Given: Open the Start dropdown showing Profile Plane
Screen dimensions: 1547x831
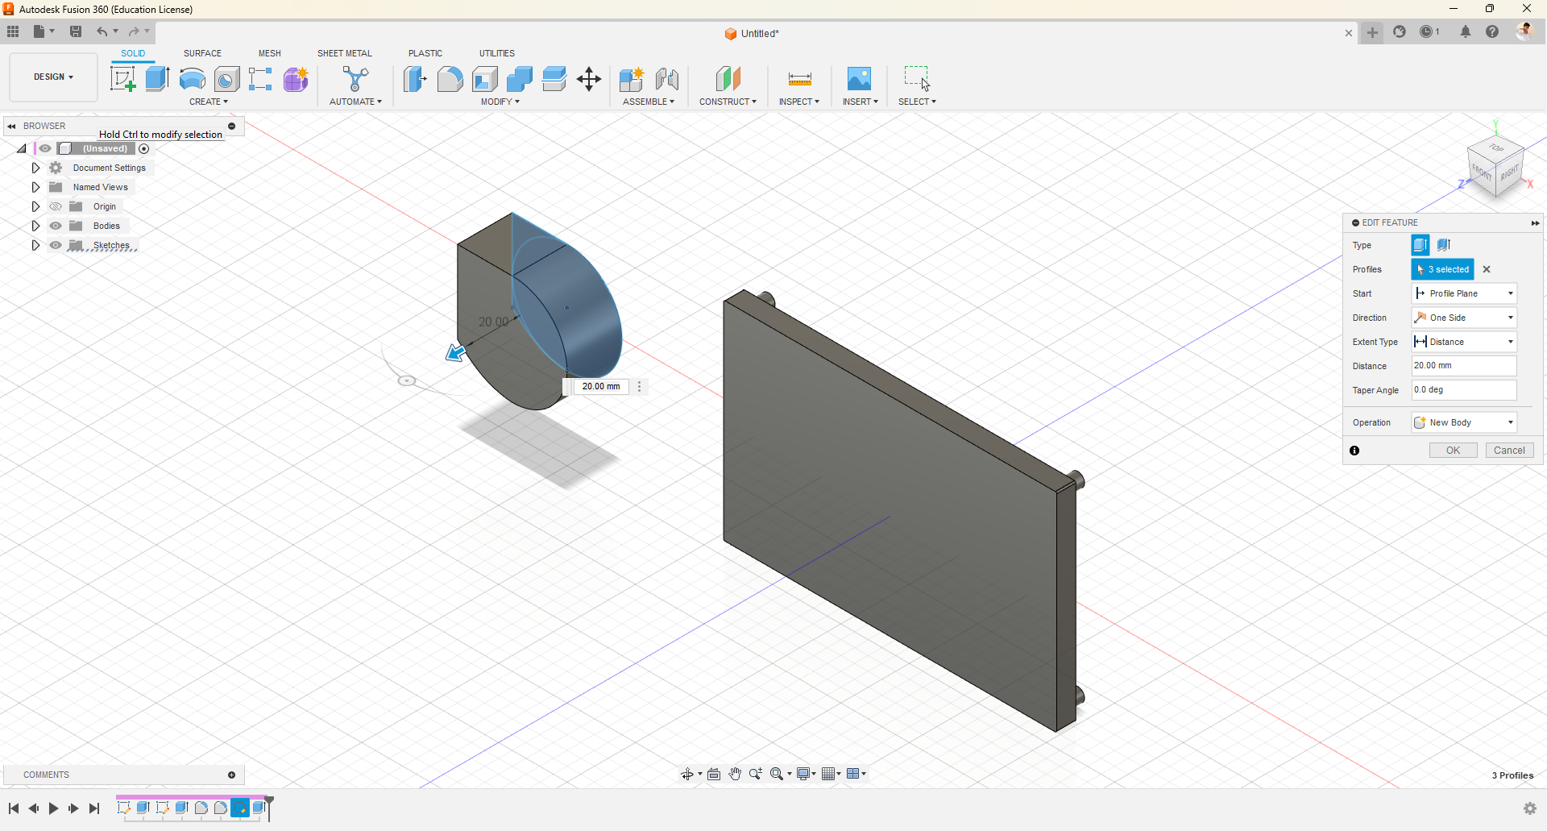Looking at the screenshot, I should point(1464,293).
